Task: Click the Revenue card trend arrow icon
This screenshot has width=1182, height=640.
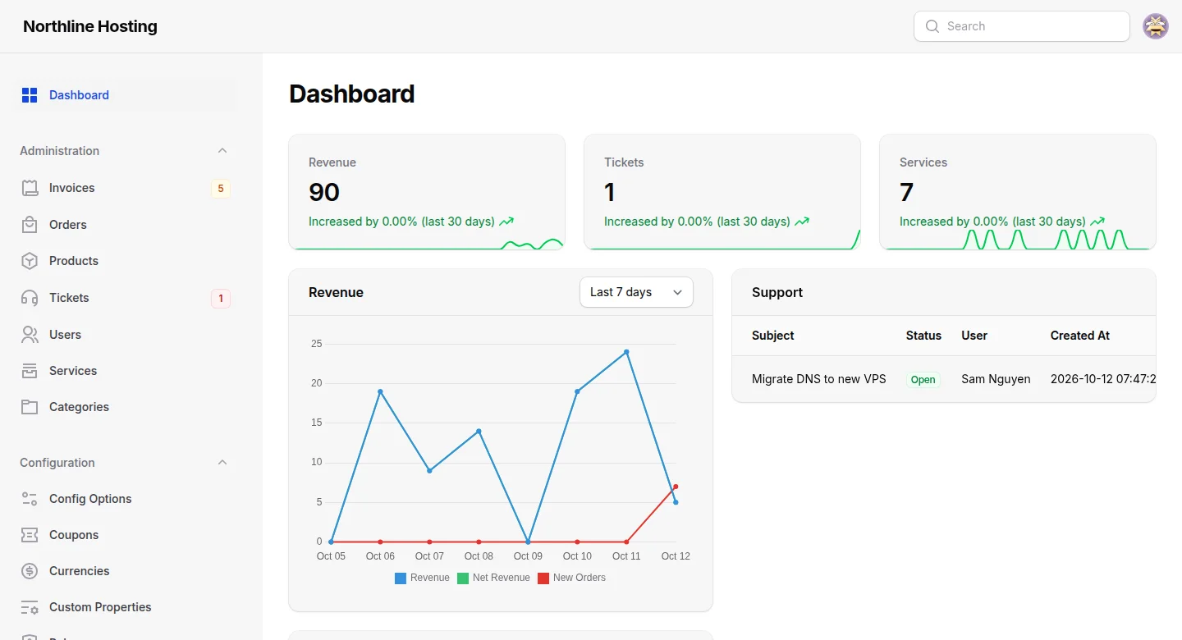Action: (506, 222)
